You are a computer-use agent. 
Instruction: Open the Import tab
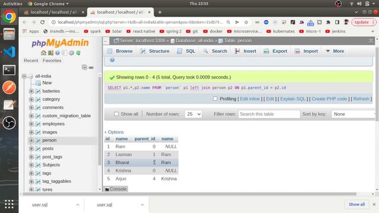[306, 51]
